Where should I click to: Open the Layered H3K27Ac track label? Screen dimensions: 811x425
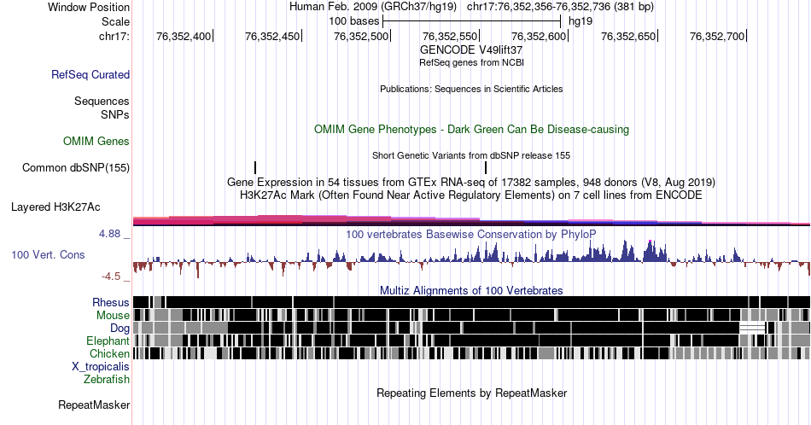coord(55,207)
